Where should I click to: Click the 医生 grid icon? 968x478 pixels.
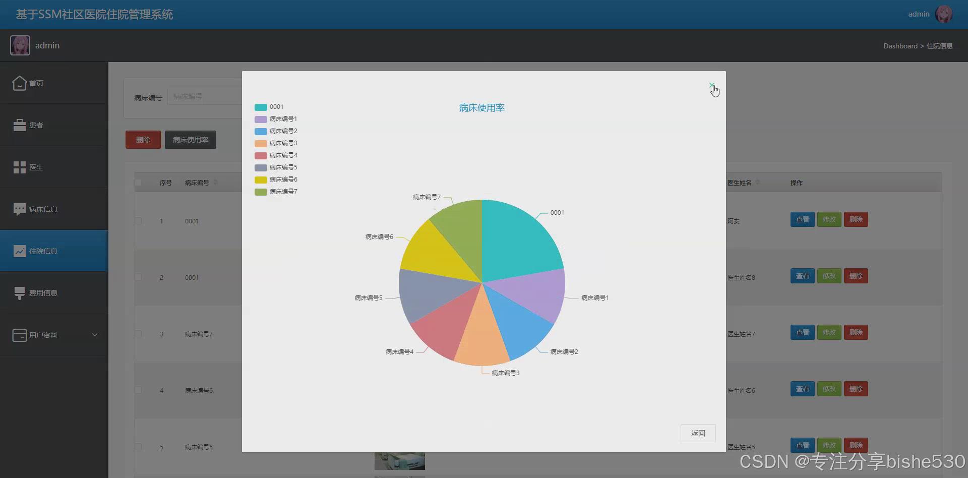point(19,167)
